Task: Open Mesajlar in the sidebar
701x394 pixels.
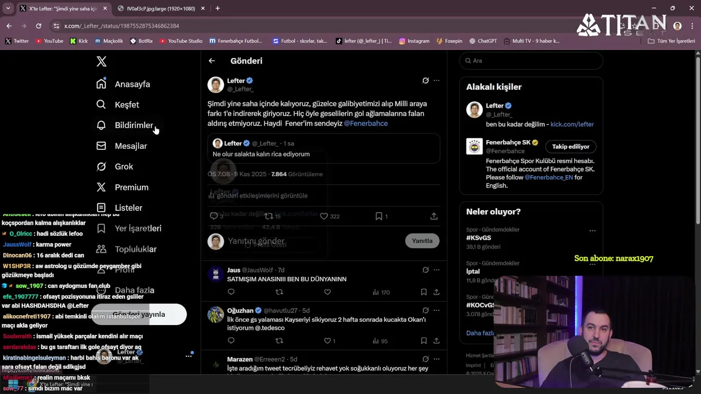Action: point(122,146)
